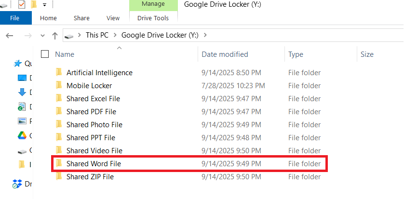Open Quick Access star icon in sidebar
404x199 pixels.
[18, 63]
